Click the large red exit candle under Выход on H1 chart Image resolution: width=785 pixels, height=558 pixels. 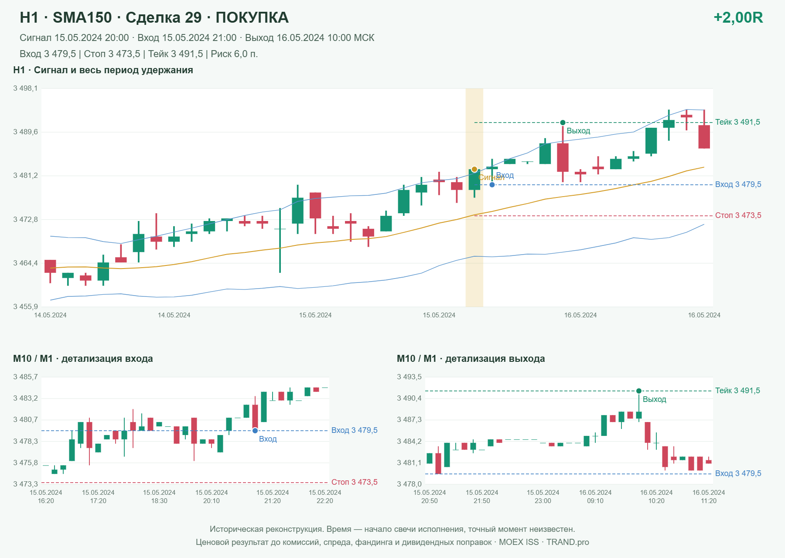coord(563,157)
